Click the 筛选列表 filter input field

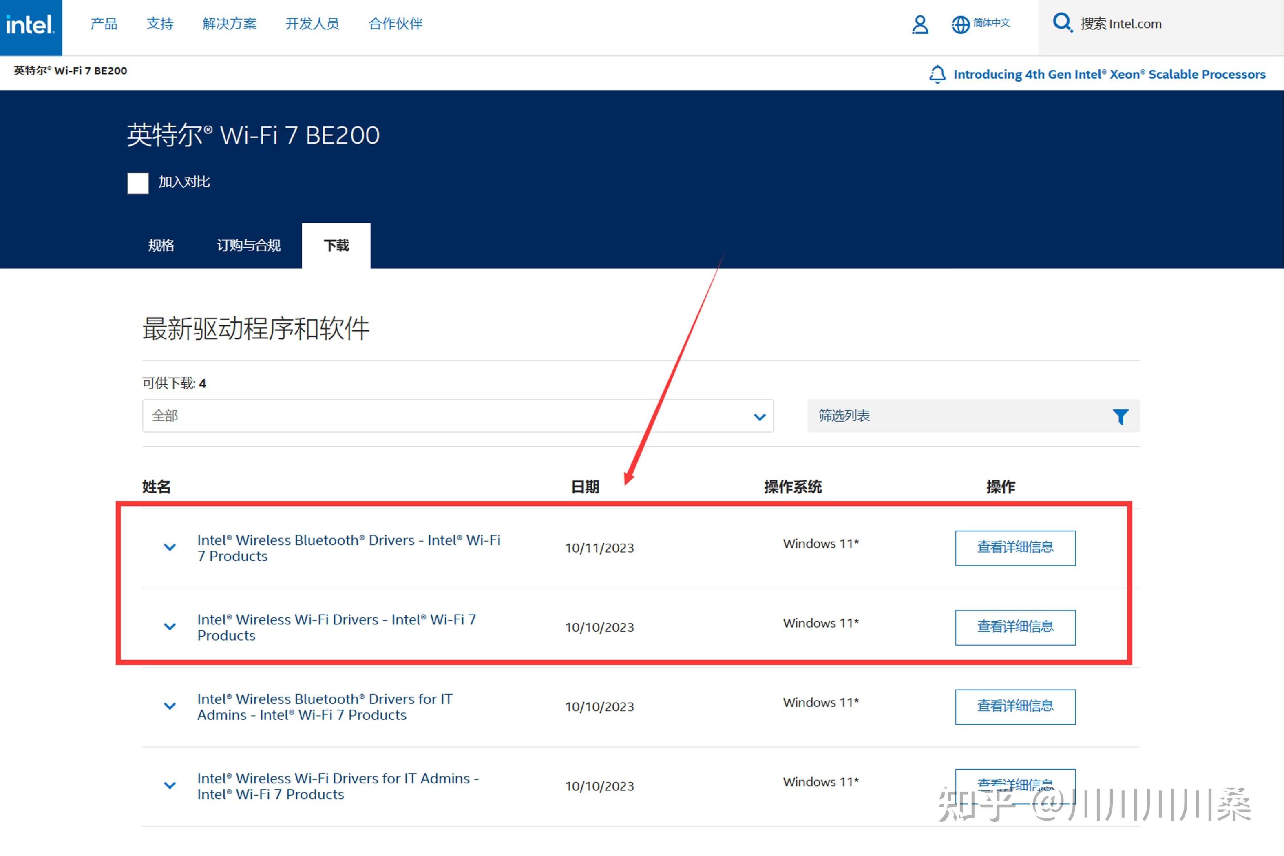click(955, 416)
